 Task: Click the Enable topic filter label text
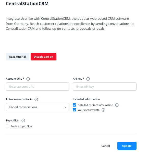pyautogui.click(x=21, y=127)
